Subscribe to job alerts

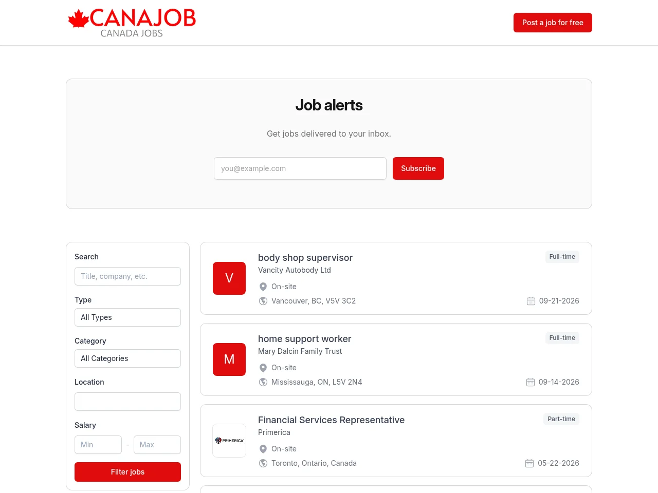pyautogui.click(x=418, y=168)
